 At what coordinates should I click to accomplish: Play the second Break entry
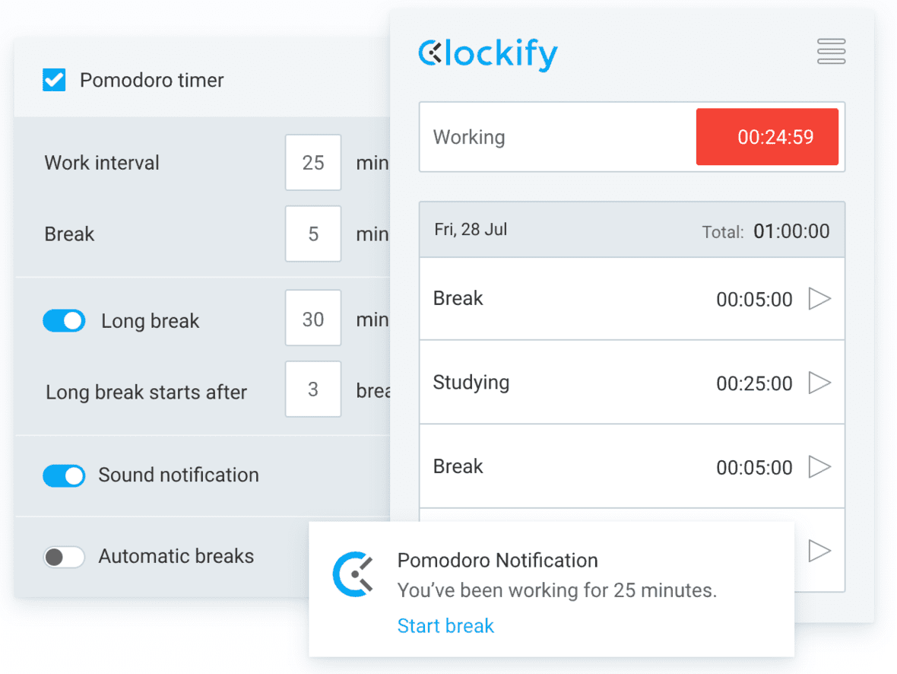coord(820,467)
